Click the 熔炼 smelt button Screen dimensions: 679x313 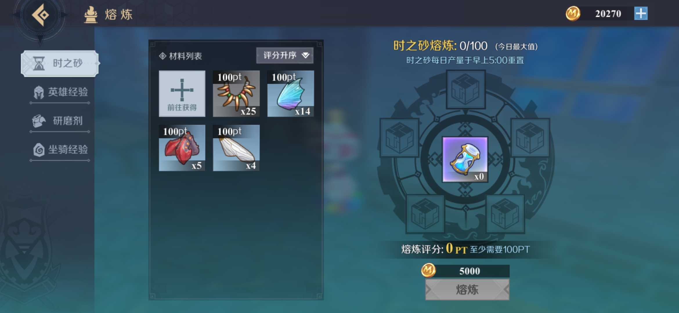467,290
